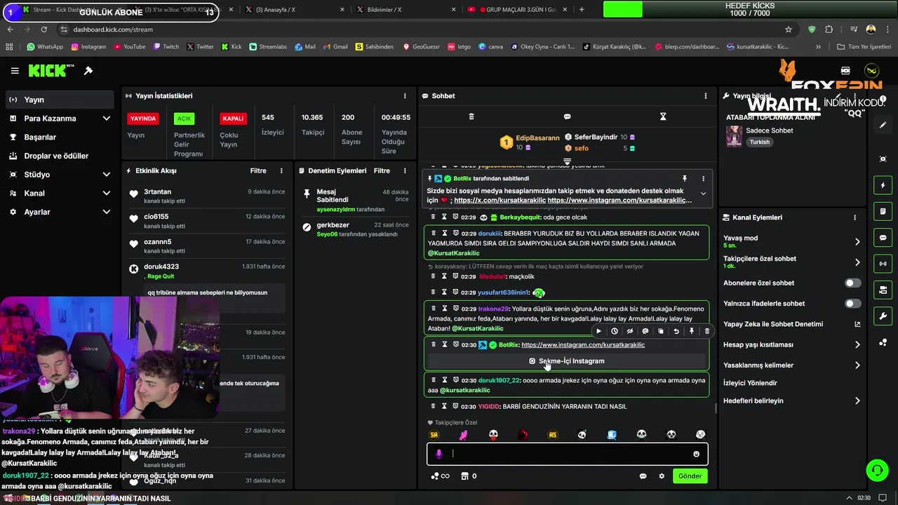Click the reply arrow icon in message hover toolbar
Image resolution: width=898 pixels, height=505 pixels.
[676, 331]
